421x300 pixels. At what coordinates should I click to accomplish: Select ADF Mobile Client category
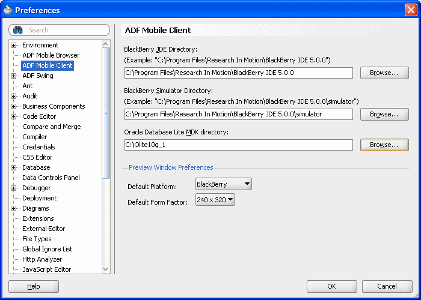[48, 65]
